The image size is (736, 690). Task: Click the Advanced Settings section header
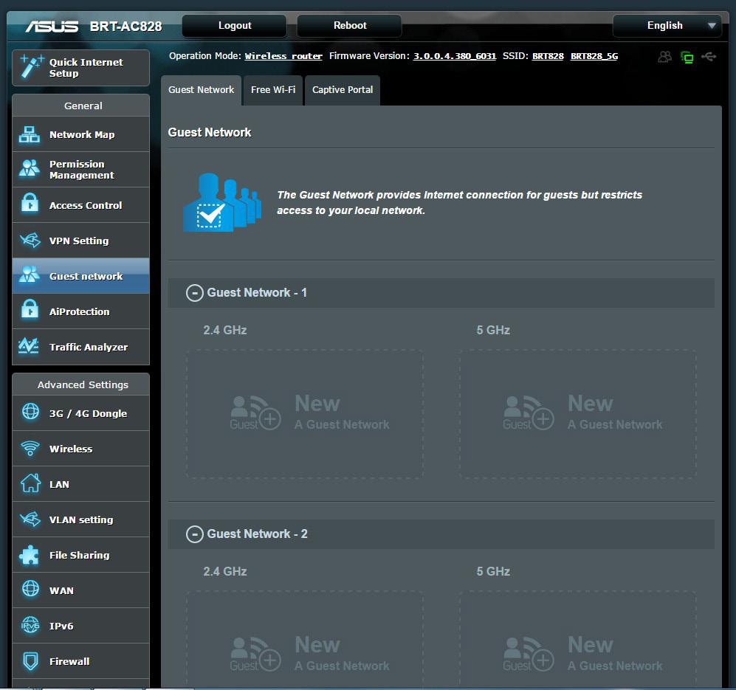point(80,384)
